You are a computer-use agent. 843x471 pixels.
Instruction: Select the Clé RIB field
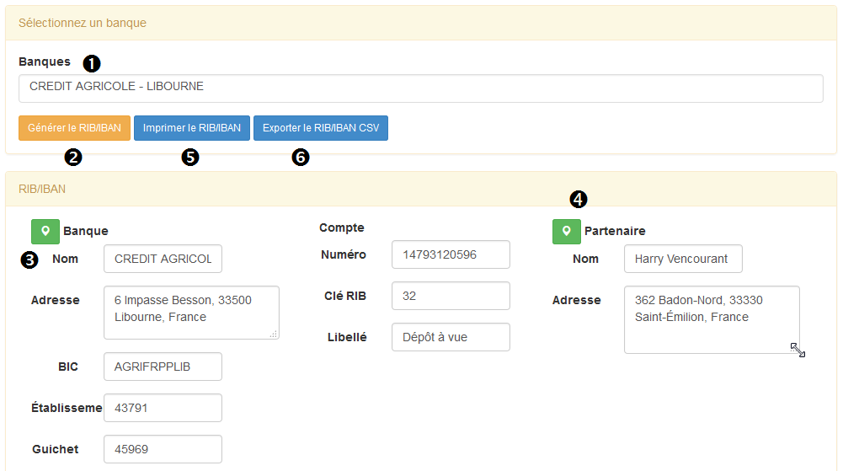point(451,296)
